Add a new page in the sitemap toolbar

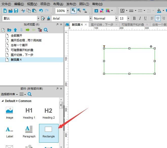[x=3, y=30]
